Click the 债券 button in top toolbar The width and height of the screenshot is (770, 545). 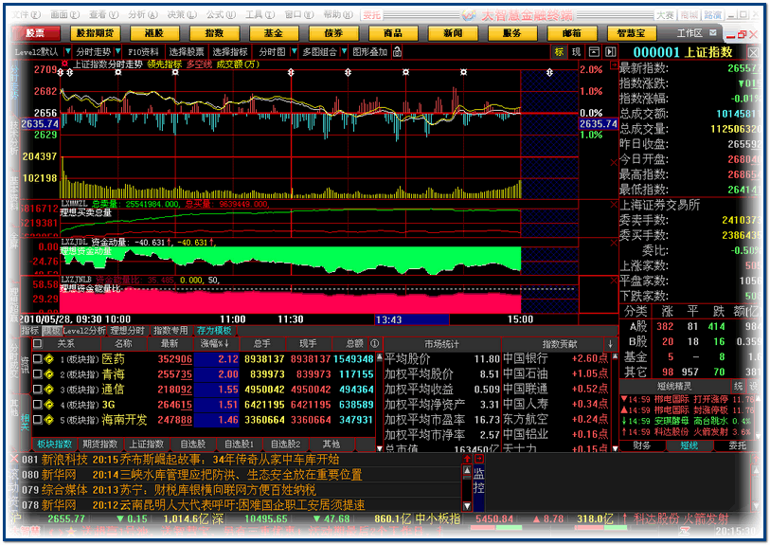[332, 33]
